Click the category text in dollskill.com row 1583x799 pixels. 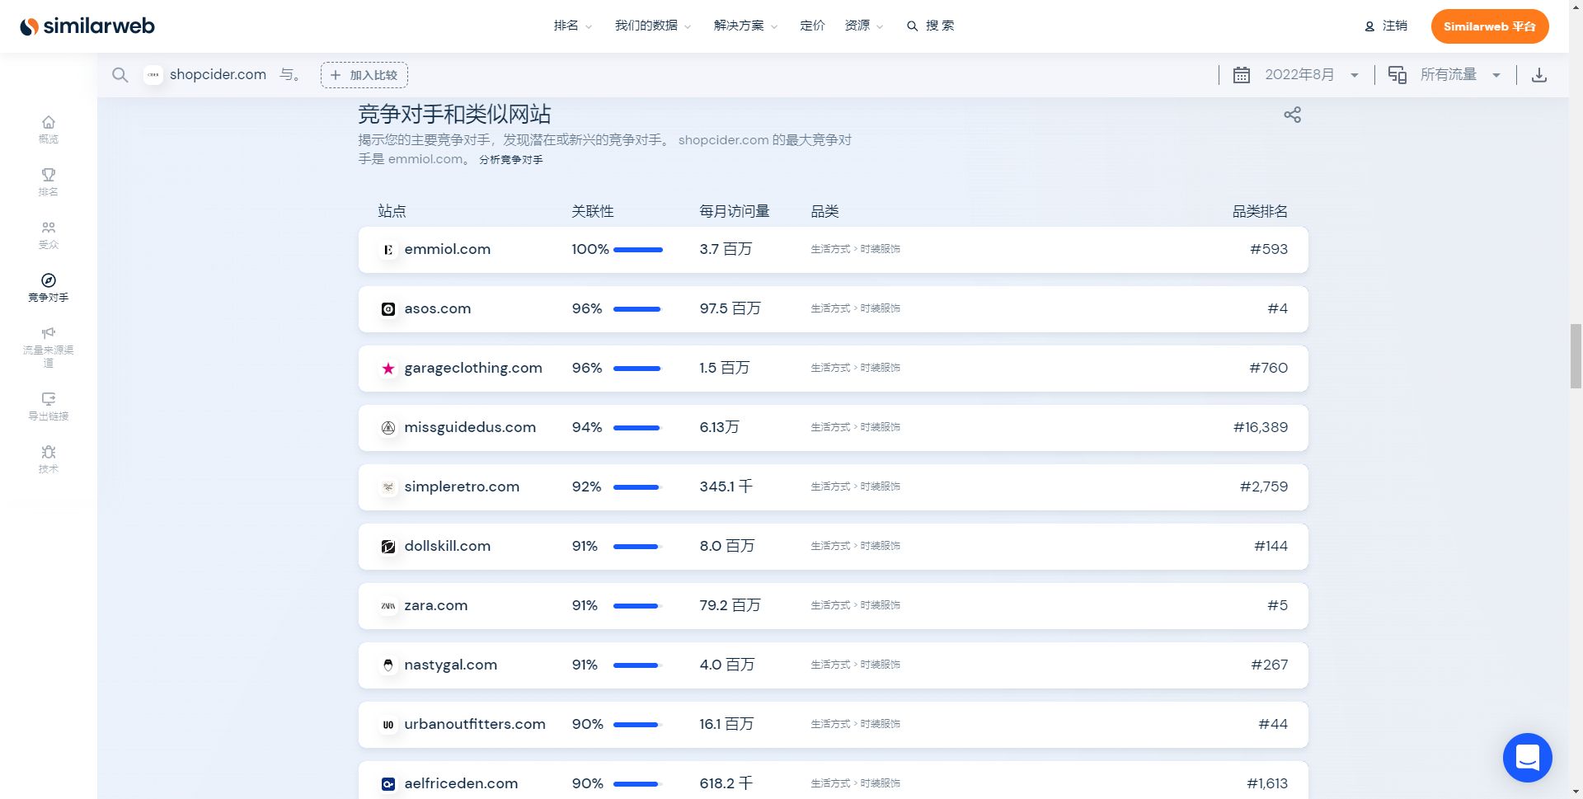click(855, 546)
